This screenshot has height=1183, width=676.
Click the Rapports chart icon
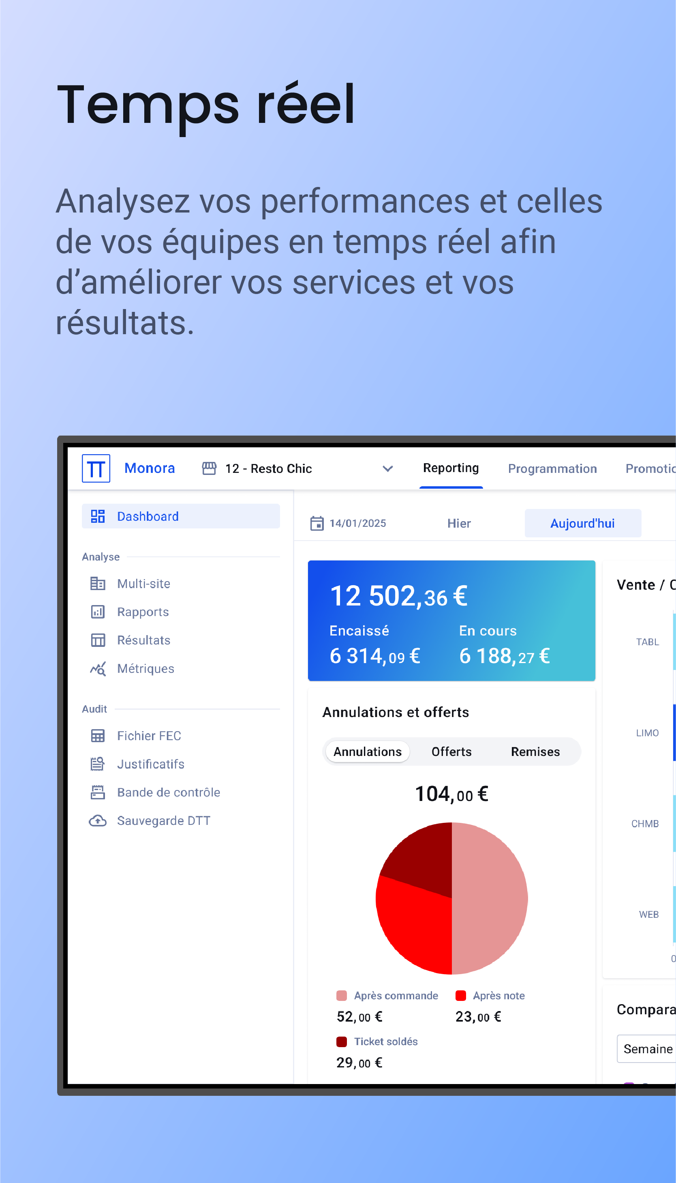click(x=98, y=612)
